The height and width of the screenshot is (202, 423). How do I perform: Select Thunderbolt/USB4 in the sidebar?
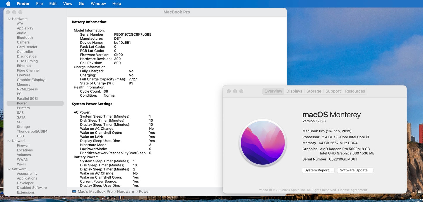(x=32, y=131)
